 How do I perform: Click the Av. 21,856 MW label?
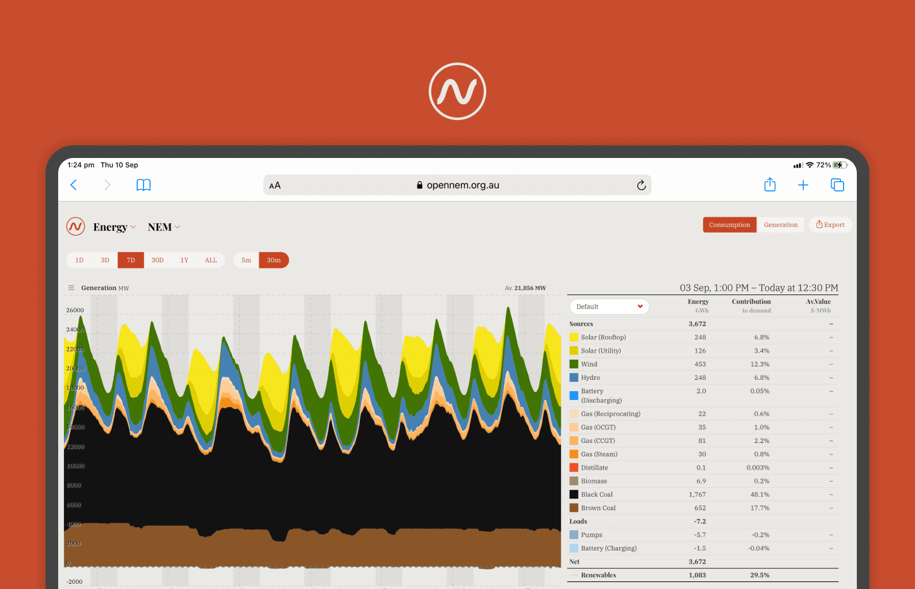pyautogui.click(x=525, y=288)
